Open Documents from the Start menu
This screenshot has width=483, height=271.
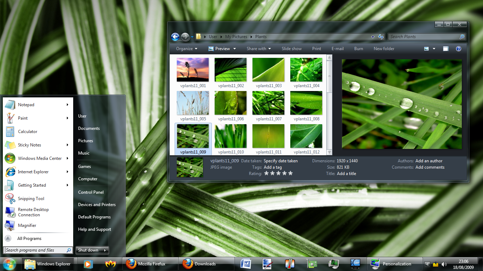click(x=89, y=128)
